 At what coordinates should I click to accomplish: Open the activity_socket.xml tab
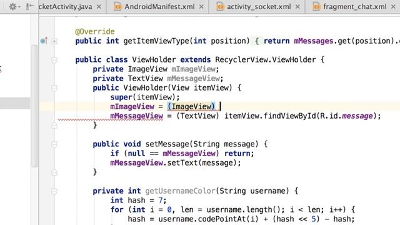coord(259,7)
